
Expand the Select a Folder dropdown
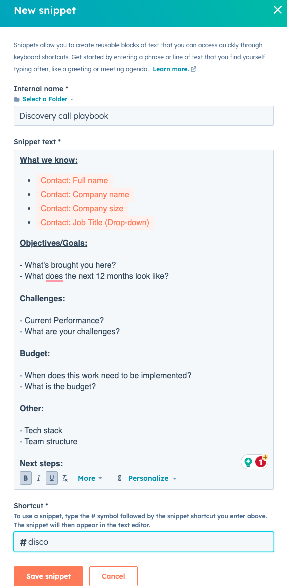48,99
